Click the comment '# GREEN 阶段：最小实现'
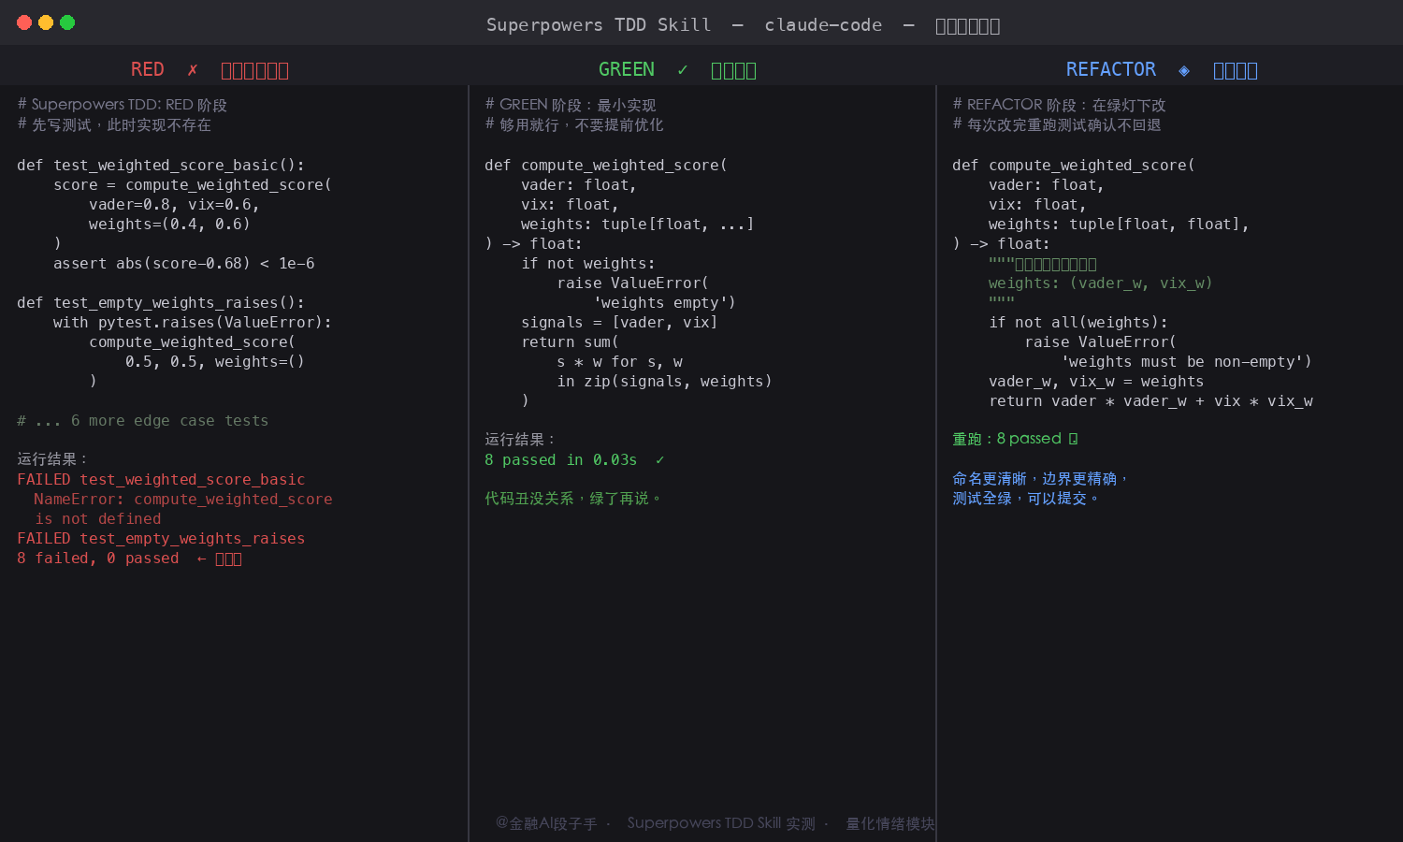 tap(571, 105)
